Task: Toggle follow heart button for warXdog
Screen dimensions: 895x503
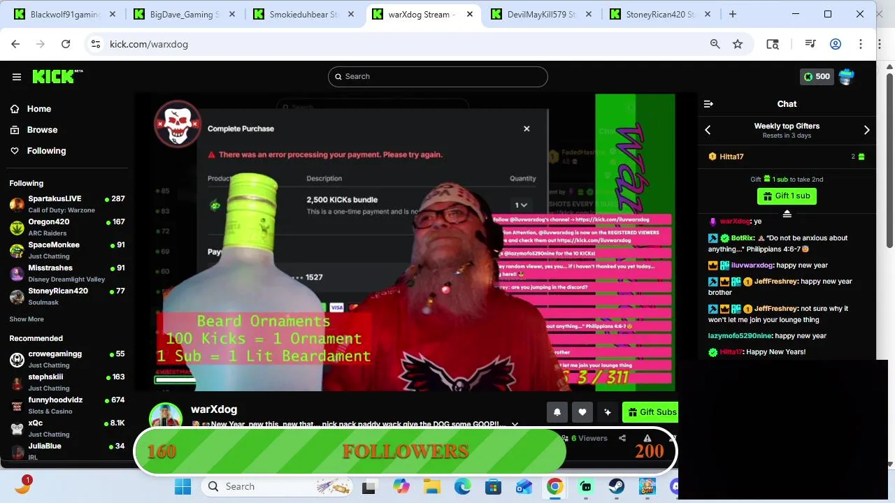Action: (x=582, y=412)
